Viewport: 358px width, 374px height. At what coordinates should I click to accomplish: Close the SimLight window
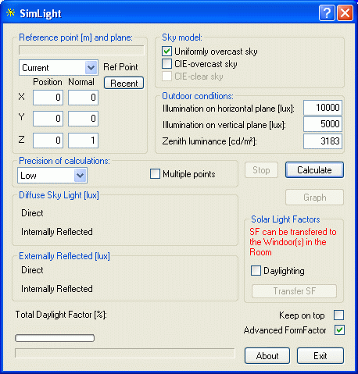click(345, 12)
